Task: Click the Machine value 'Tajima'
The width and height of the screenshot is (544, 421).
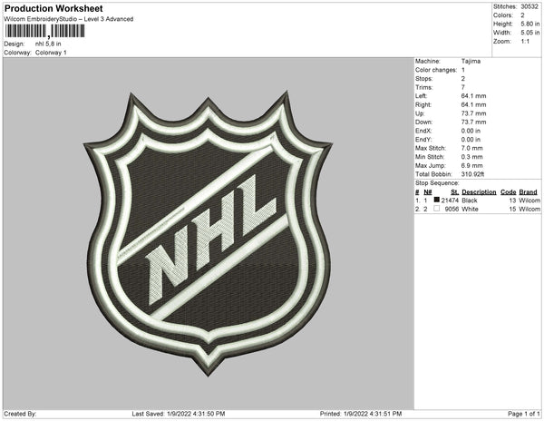Action: point(471,61)
